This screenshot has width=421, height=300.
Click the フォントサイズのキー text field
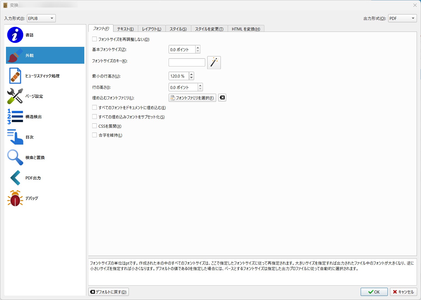[187, 62]
